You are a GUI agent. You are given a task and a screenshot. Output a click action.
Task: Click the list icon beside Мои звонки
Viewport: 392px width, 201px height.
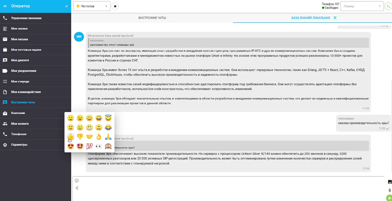(x=5, y=28)
